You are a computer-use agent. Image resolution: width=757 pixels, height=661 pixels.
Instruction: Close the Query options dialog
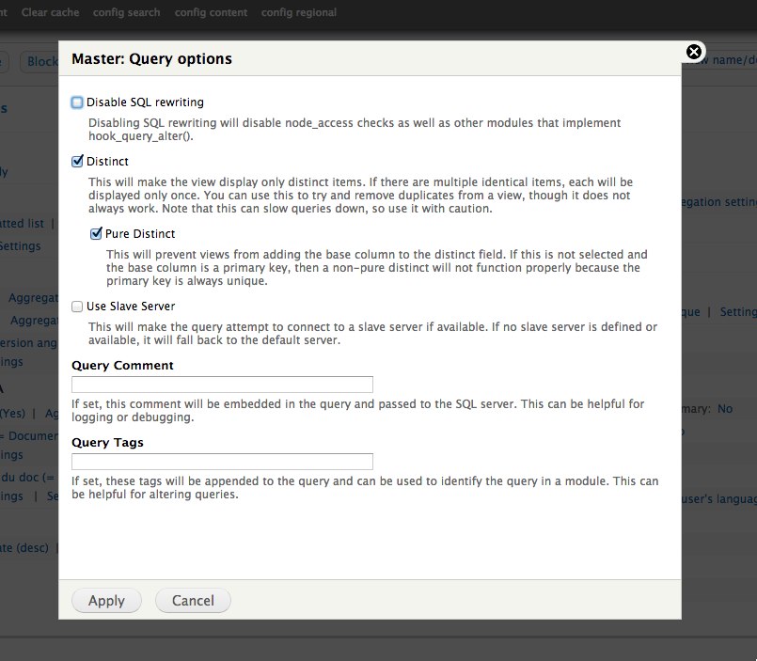click(694, 52)
